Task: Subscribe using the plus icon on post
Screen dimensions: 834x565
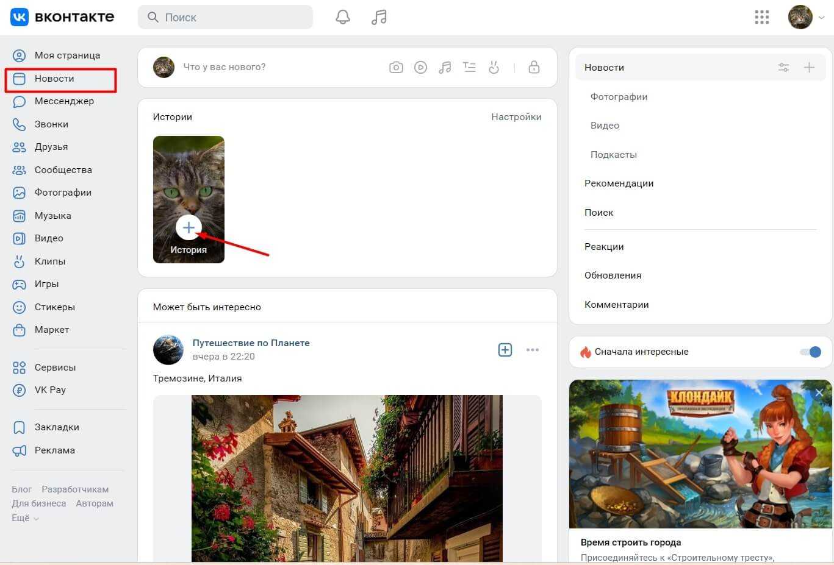Action: coord(505,350)
